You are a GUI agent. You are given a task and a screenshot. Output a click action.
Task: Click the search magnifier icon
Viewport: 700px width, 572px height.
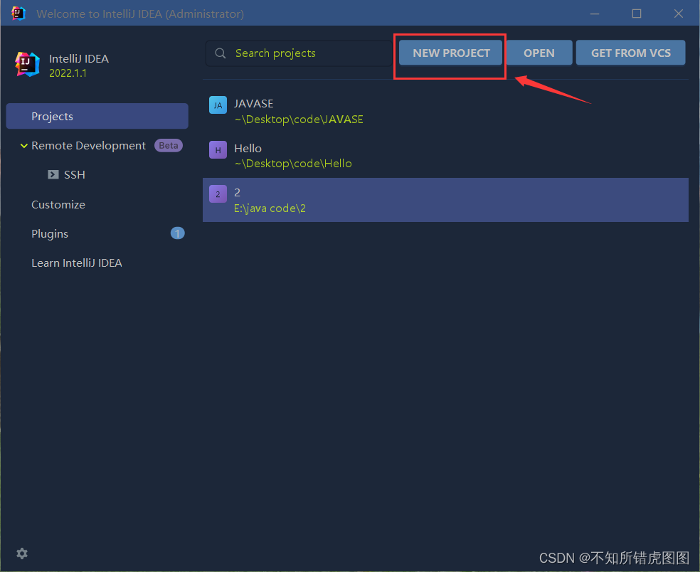[x=220, y=53]
